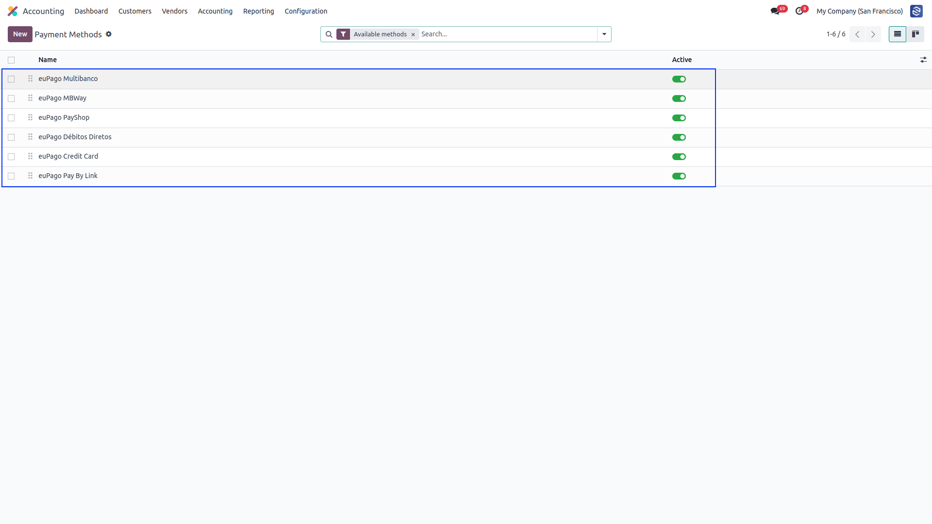Open the Reporting menu
932x524 pixels.
[258, 11]
